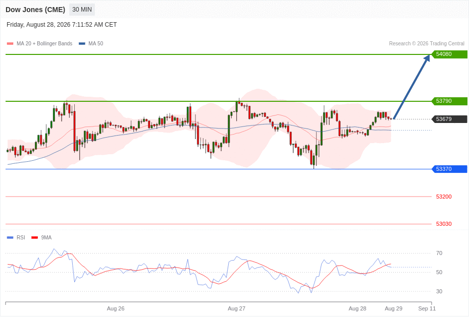Click the 9MA legend label
The height and width of the screenshot is (317, 469).
tap(46, 237)
